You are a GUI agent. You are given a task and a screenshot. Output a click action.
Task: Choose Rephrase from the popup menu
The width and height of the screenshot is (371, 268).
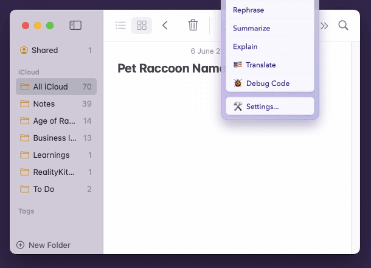click(248, 10)
